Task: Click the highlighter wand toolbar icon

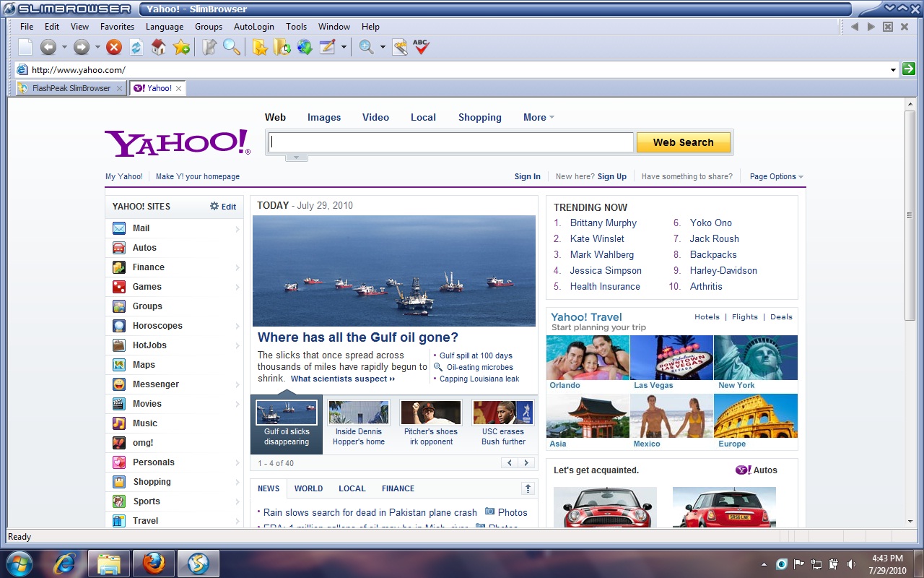Action: click(x=400, y=47)
